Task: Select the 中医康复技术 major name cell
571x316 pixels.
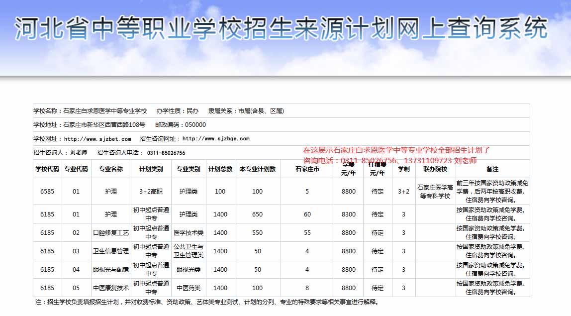Action: pyautogui.click(x=111, y=288)
